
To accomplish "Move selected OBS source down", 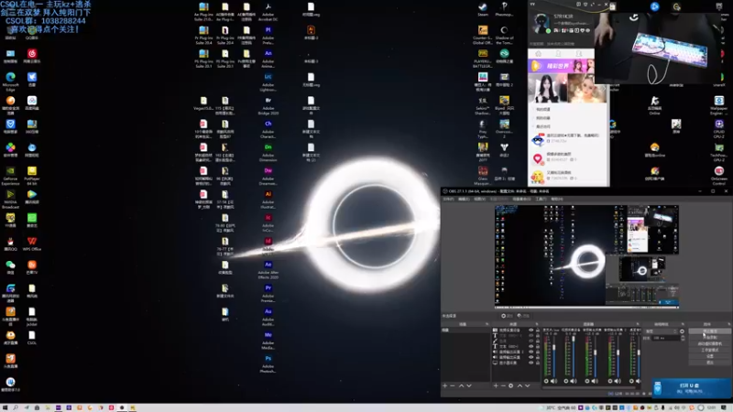I will coord(528,385).
